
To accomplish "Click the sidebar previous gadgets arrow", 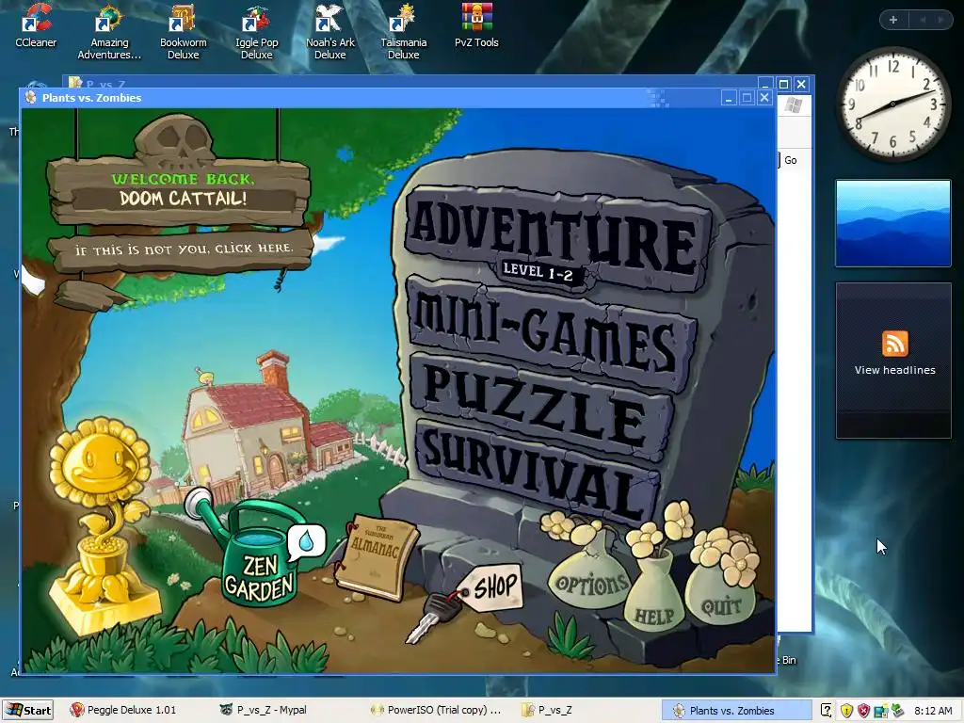I will click(x=923, y=20).
